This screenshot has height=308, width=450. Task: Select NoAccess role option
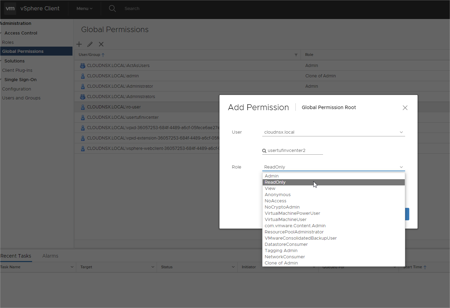(x=334, y=201)
